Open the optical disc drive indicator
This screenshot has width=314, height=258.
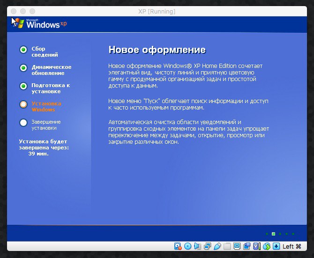point(187,246)
